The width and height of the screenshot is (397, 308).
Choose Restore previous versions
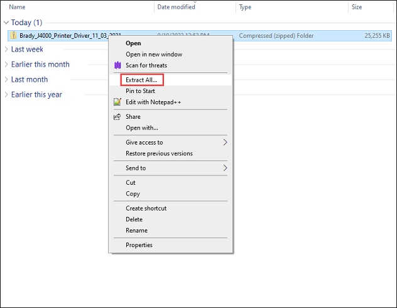(x=159, y=153)
